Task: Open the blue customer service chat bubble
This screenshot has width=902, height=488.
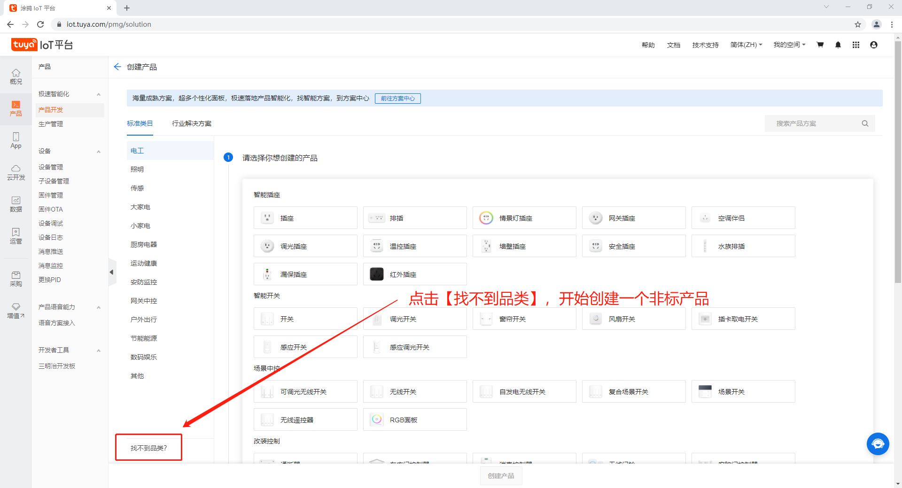Action: coord(878,444)
